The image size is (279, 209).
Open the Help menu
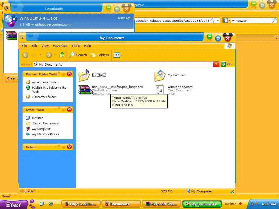[x=87, y=46]
